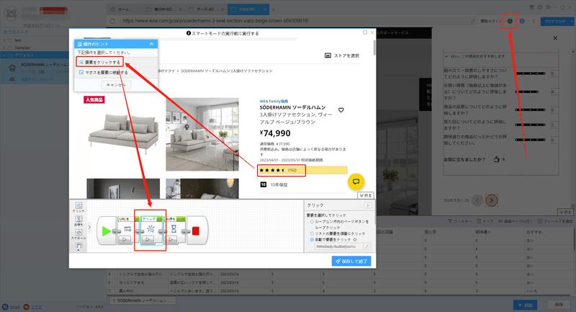Viewport: 576px width, 312px height.
Task: Click the target icon beside 手動で要素をクリック
Action: pyautogui.click(x=355, y=240)
